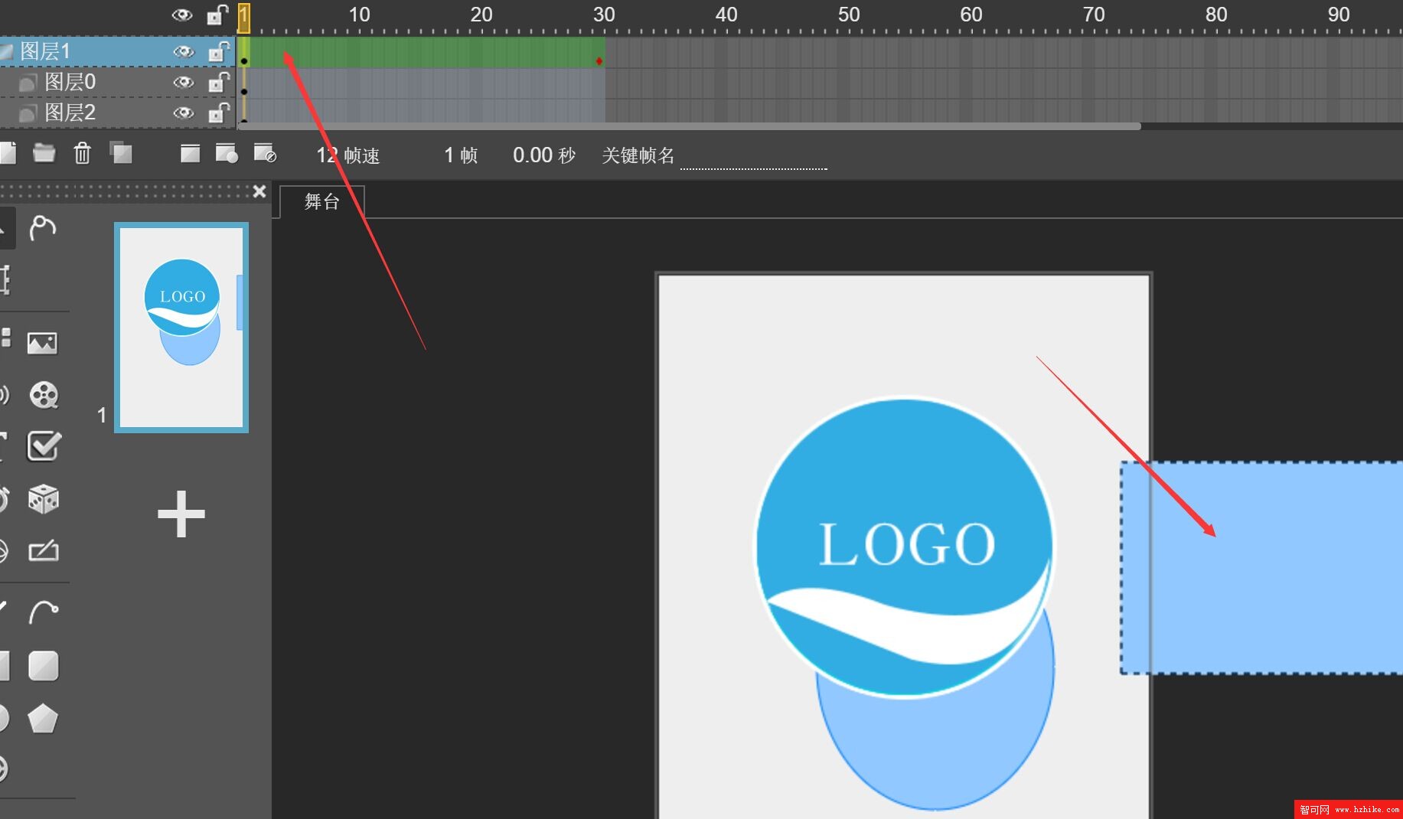Click the film reel video tool
1403x819 pixels.
tap(44, 395)
